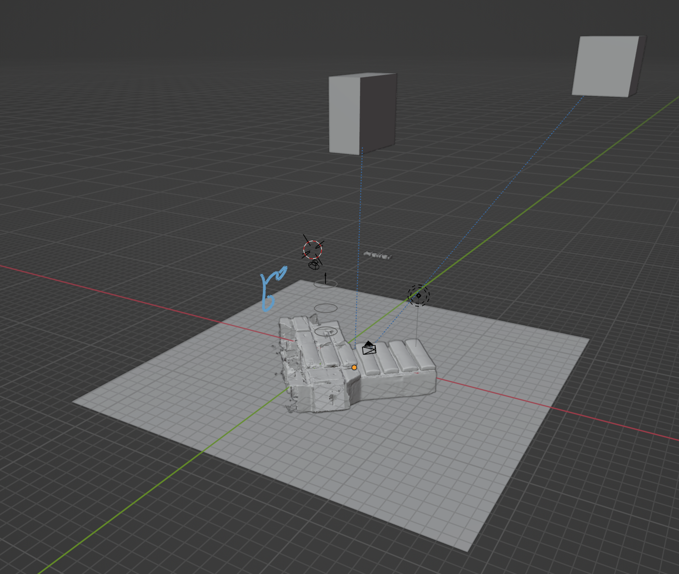This screenshot has height=574, width=679.
Task: Select small wireframe object below 3D cursor
Action: pyautogui.click(x=314, y=265)
